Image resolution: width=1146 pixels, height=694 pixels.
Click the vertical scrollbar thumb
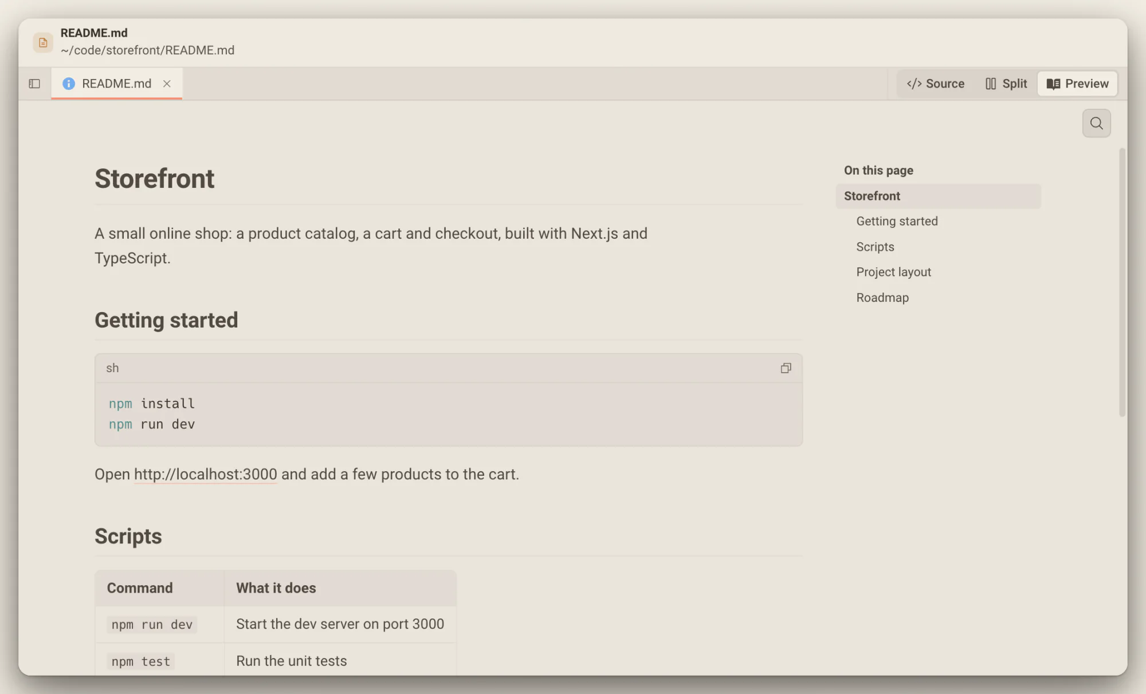click(1122, 282)
